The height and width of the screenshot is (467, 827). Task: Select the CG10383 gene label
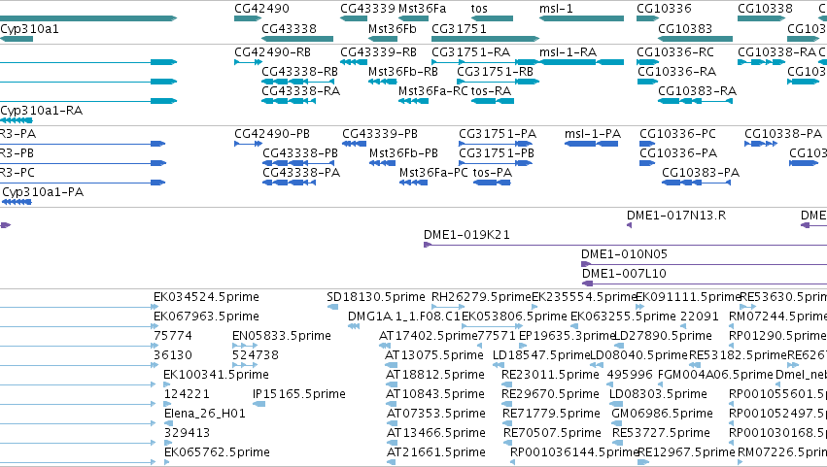coord(685,29)
